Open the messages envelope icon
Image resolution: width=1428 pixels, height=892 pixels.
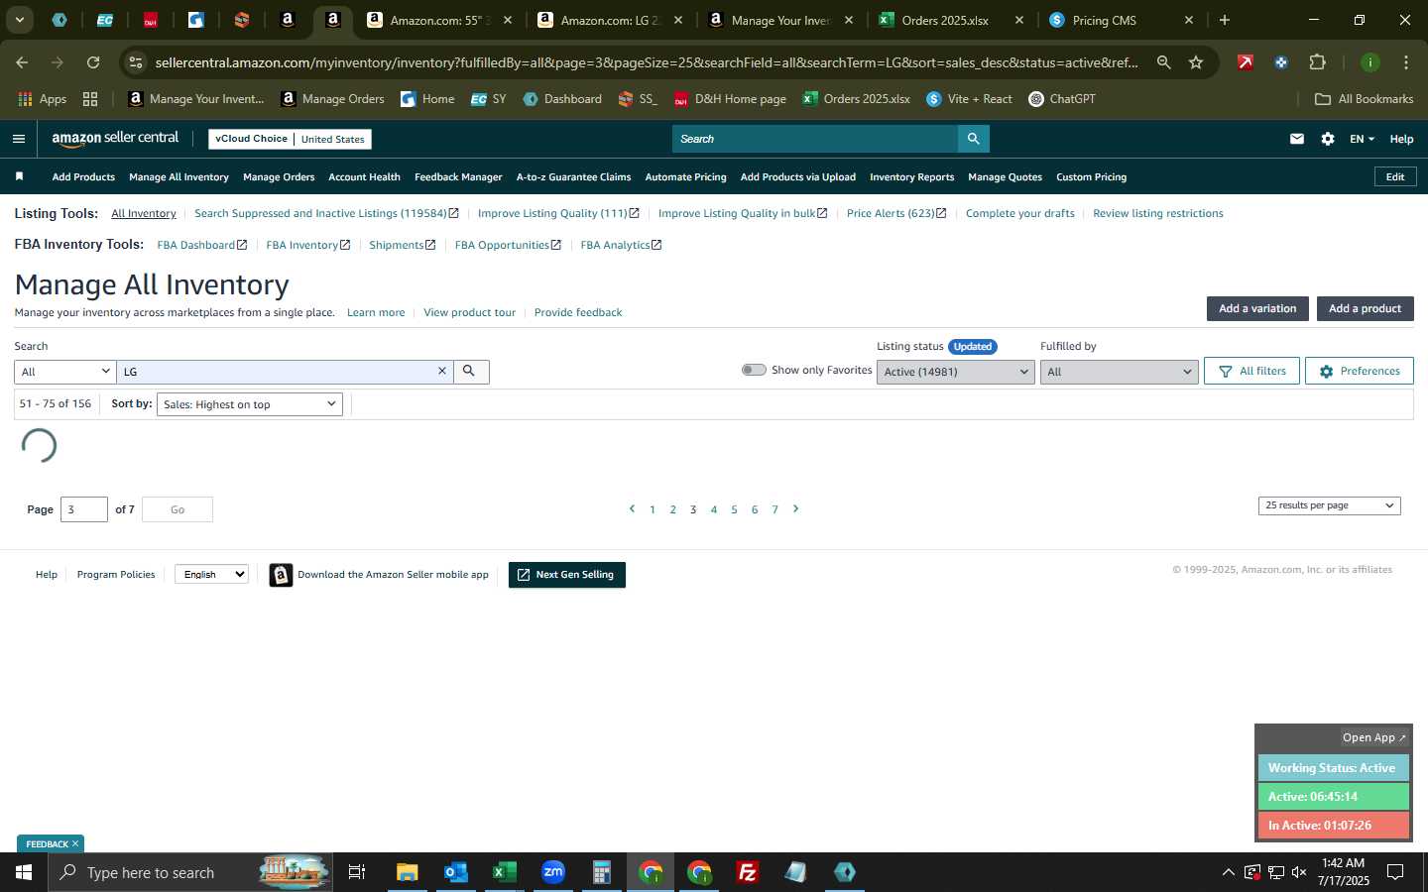(1296, 139)
